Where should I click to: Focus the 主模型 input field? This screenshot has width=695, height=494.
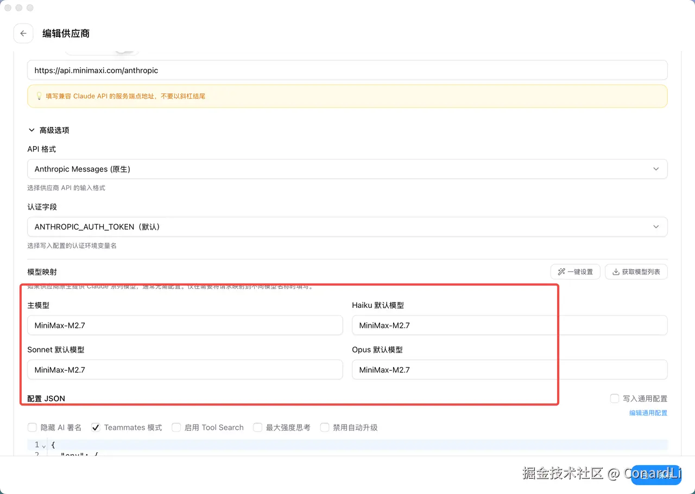tap(185, 326)
